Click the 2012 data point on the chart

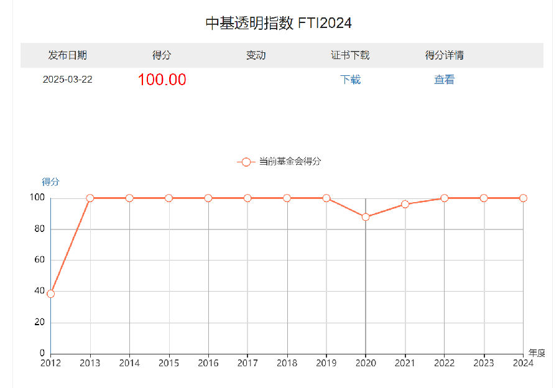click(x=50, y=294)
